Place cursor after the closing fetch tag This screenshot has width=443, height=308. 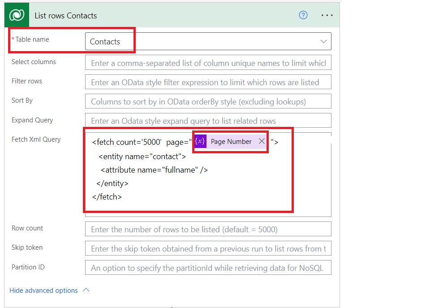(122, 197)
